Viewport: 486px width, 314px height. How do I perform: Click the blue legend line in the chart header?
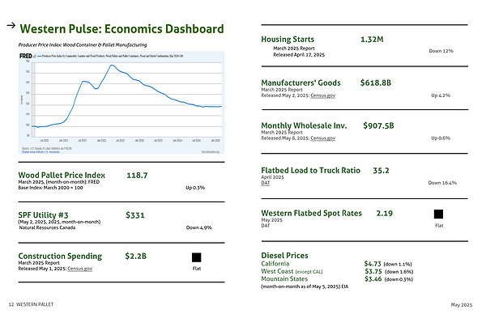(x=40, y=56)
